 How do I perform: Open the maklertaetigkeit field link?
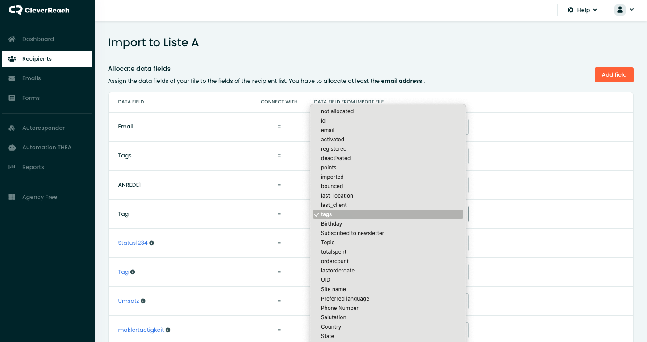tap(141, 330)
